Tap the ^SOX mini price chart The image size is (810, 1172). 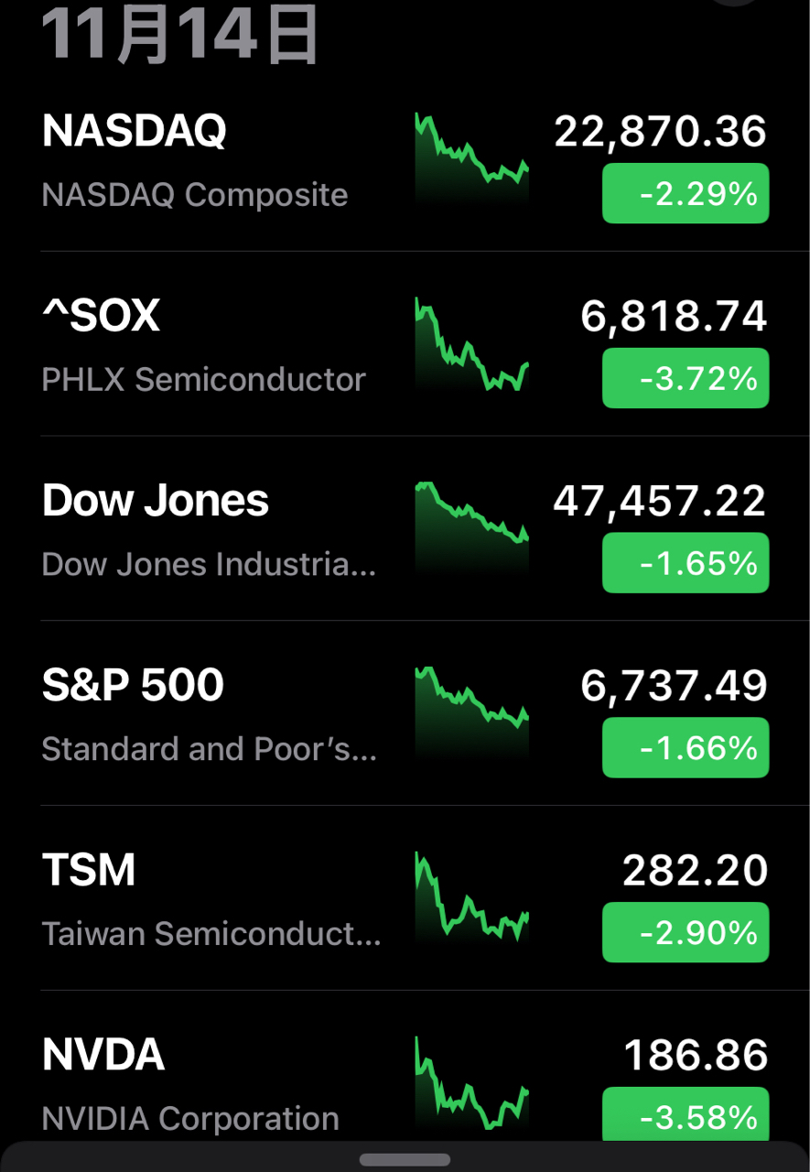click(x=471, y=344)
